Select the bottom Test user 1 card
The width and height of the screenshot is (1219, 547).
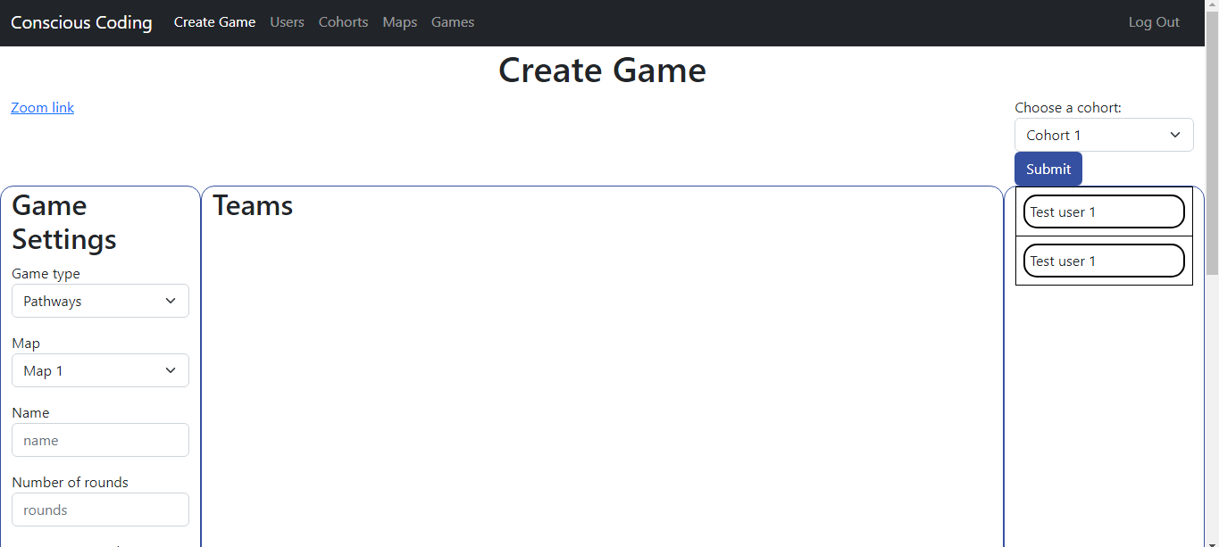click(x=1104, y=261)
